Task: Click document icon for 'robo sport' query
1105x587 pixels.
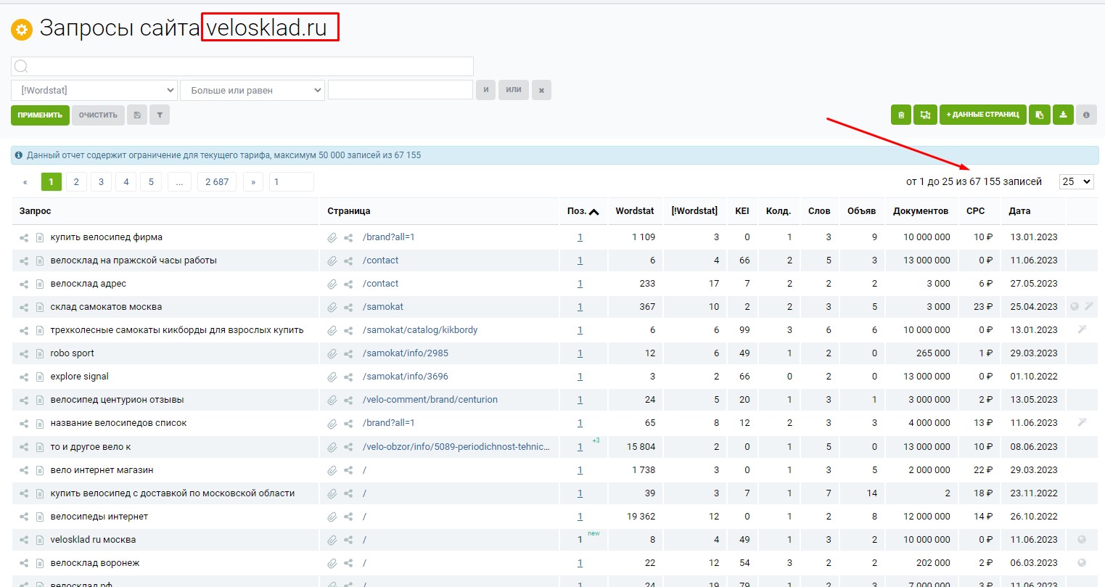Action: 40,353
